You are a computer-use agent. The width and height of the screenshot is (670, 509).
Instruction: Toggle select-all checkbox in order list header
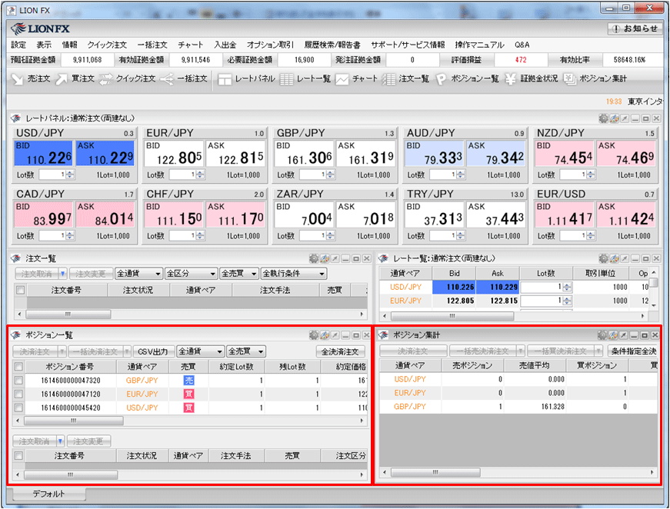(20, 290)
